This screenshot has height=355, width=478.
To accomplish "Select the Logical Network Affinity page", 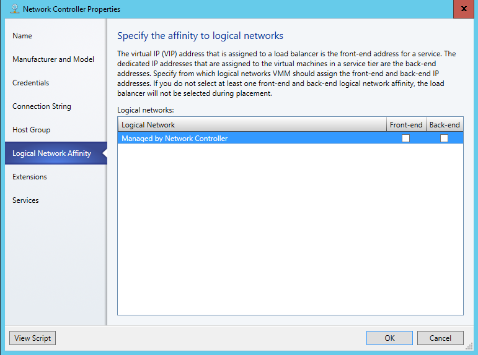I will 51,153.
